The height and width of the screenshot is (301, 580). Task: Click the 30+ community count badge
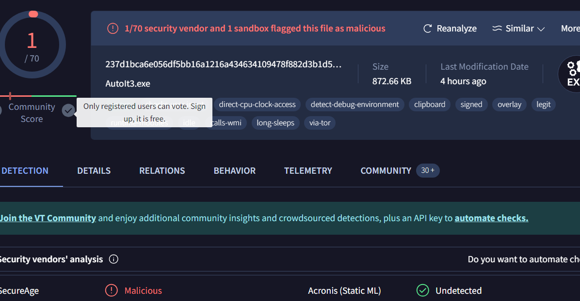pyautogui.click(x=428, y=170)
